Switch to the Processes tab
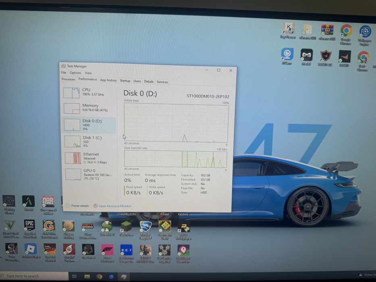The width and height of the screenshot is (376, 282). point(69,79)
